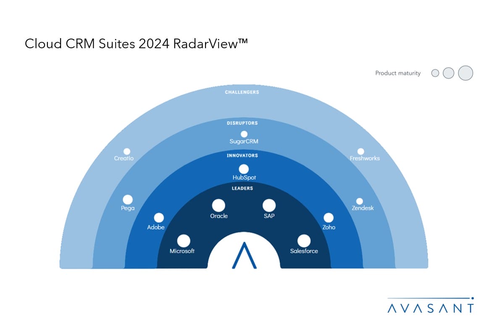Select the Freshworks vendor marker
The width and height of the screenshot is (484, 322).
point(360,151)
